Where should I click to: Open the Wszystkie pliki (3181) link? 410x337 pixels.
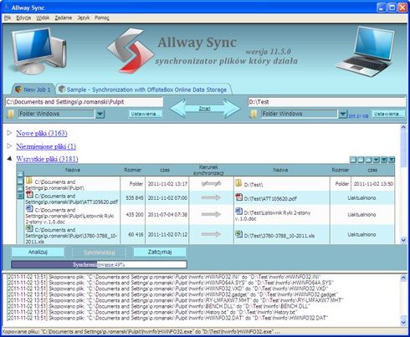(47, 159)
